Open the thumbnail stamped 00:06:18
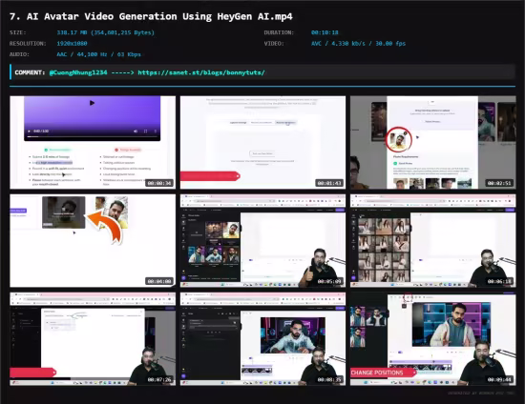The width and height of the screenshot is (525, 404). [x=433, y=241]
